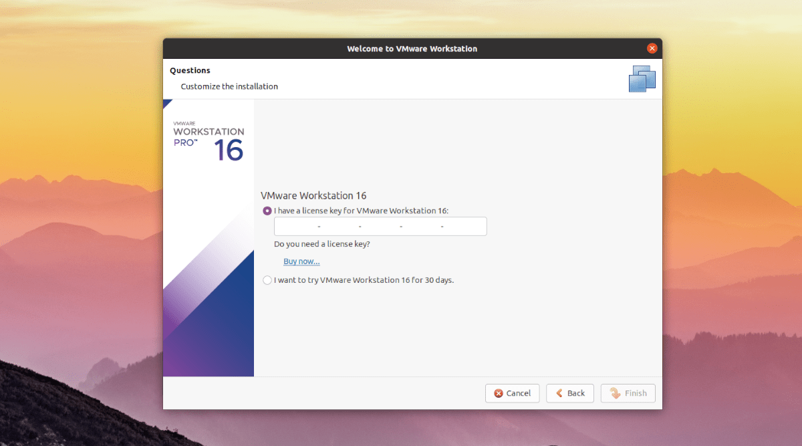Click the 'Do you need a license key?' text
The width and height of the screenshot is (802, 446).
coord(322,244)
